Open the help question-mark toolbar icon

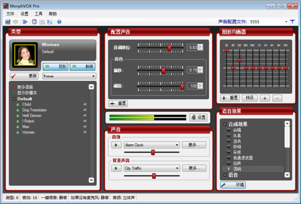(x=59, y=22)
